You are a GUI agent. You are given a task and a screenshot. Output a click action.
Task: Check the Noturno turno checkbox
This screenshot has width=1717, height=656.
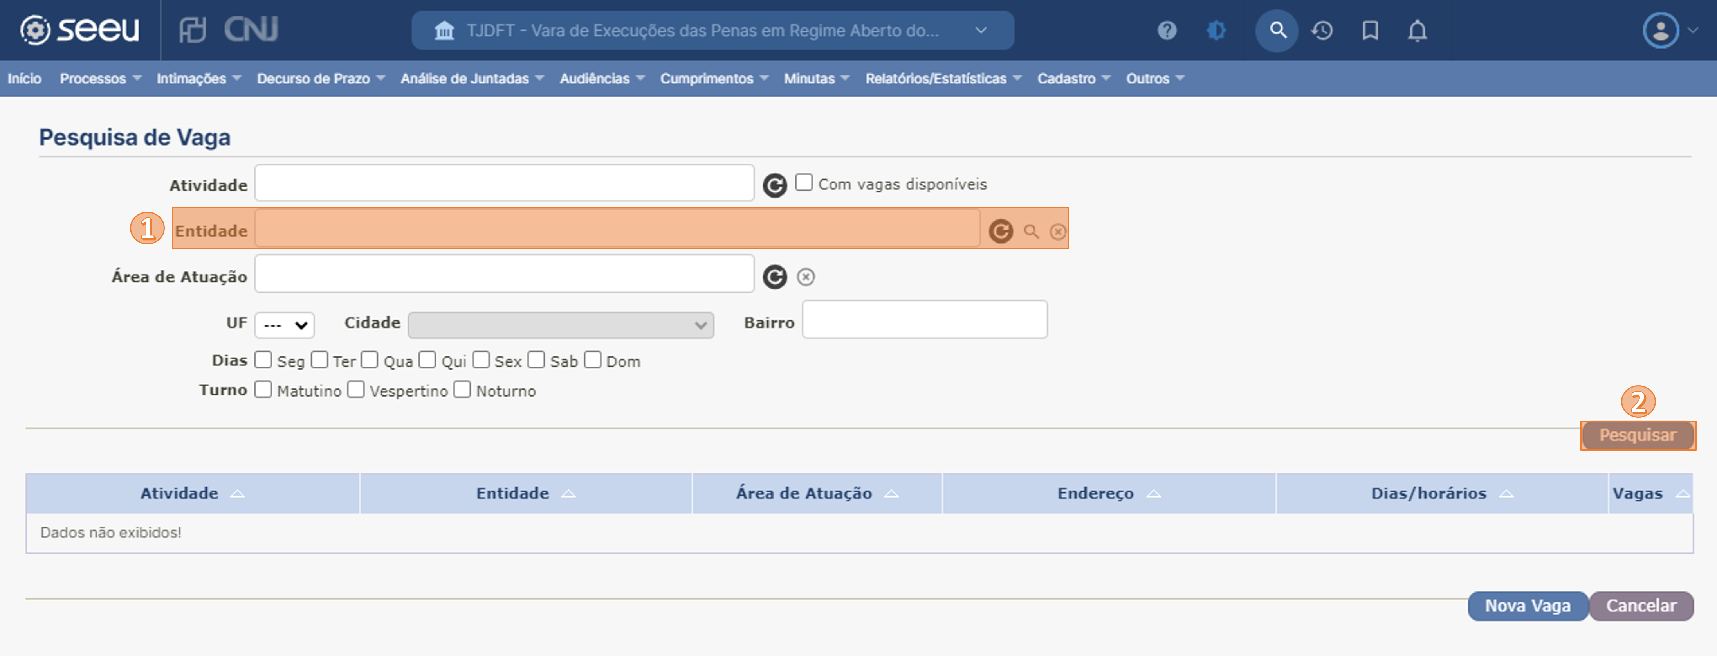click(462, 390)
